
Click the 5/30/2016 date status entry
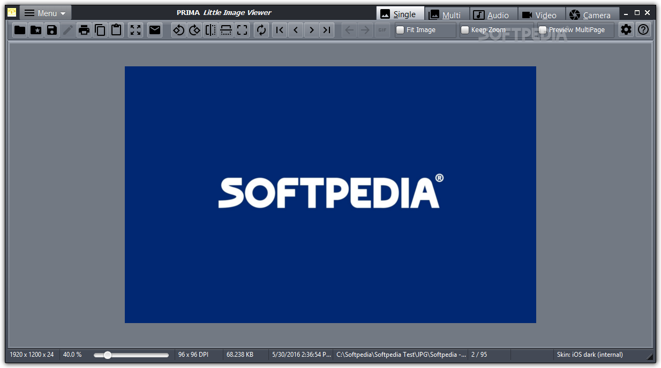pyautogui.click(x=302, y=355)
